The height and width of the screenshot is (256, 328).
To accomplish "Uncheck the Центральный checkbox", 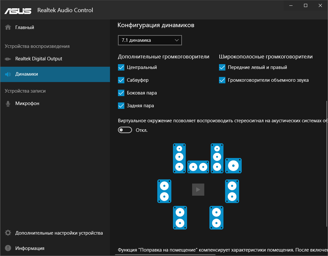I will [x=121, y=67].
